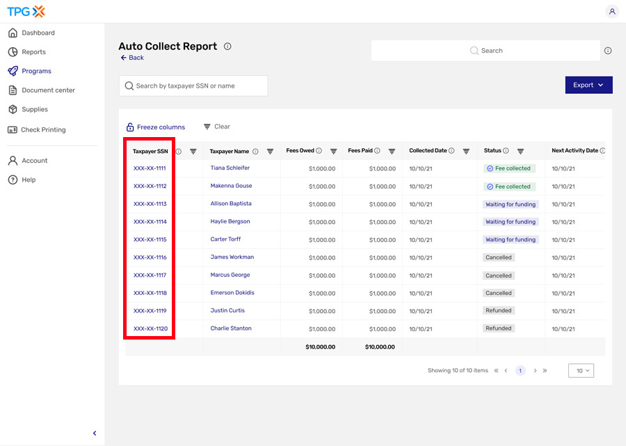Focus taxpayer SSN or name search box
The image size is (626, 446).
(193, 86)
